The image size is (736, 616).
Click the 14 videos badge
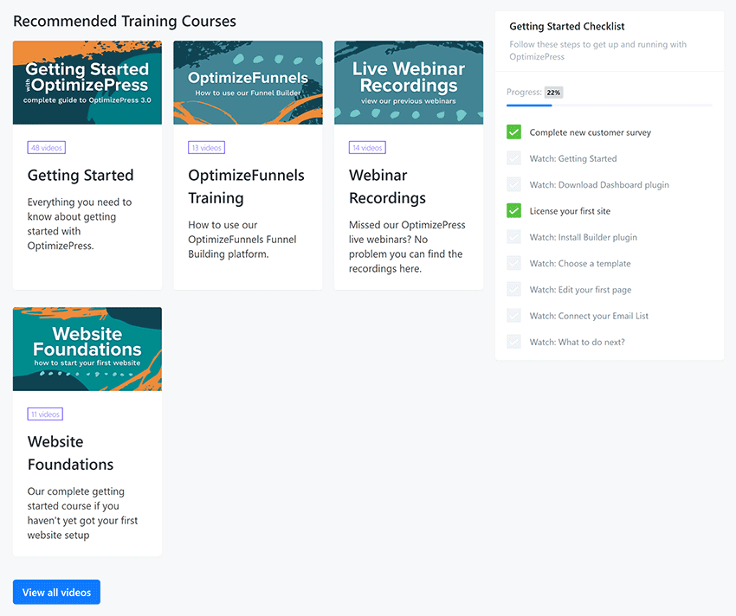click(x=367, y=148)
